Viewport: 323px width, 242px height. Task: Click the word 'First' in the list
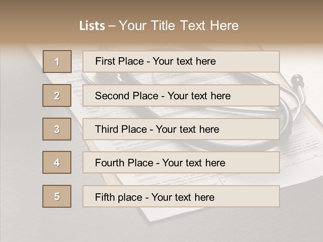[105, 61]
